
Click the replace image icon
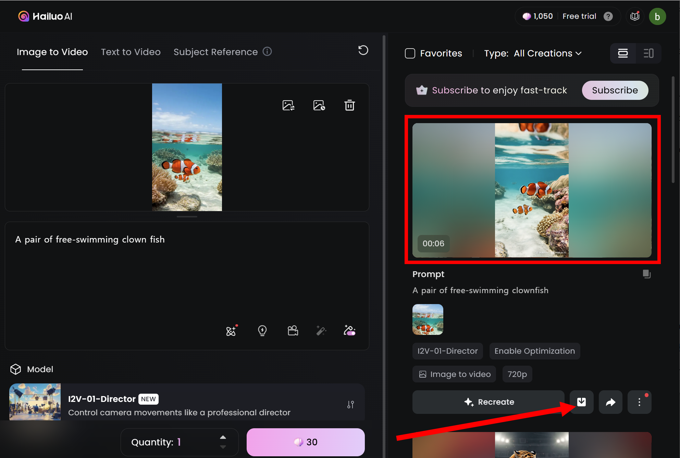(288, 105)
